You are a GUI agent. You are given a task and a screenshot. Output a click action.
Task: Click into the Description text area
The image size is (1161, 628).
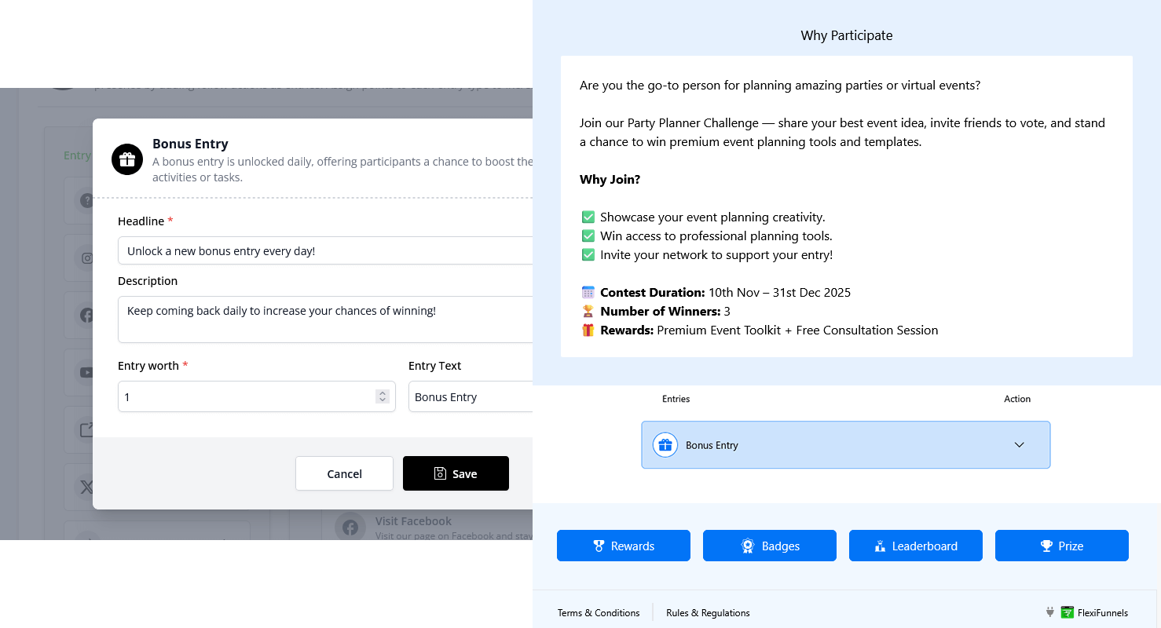(x=325, y=319)
